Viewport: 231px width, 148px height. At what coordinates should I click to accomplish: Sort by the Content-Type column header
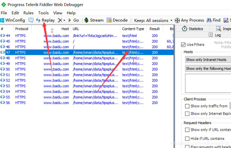coord(133,29)
